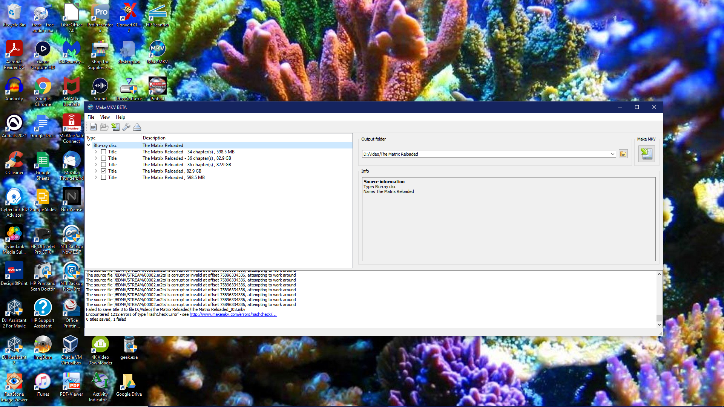Select the Mozilla Thunderbird desktop icon
The width and height of the screenshot is (724, 407).
coord(72,166)
